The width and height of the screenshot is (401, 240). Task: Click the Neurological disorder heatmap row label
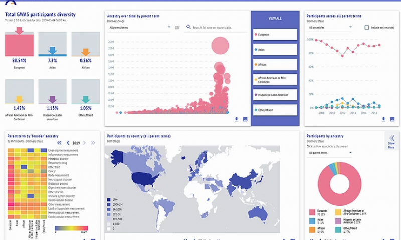coord(60,180)
